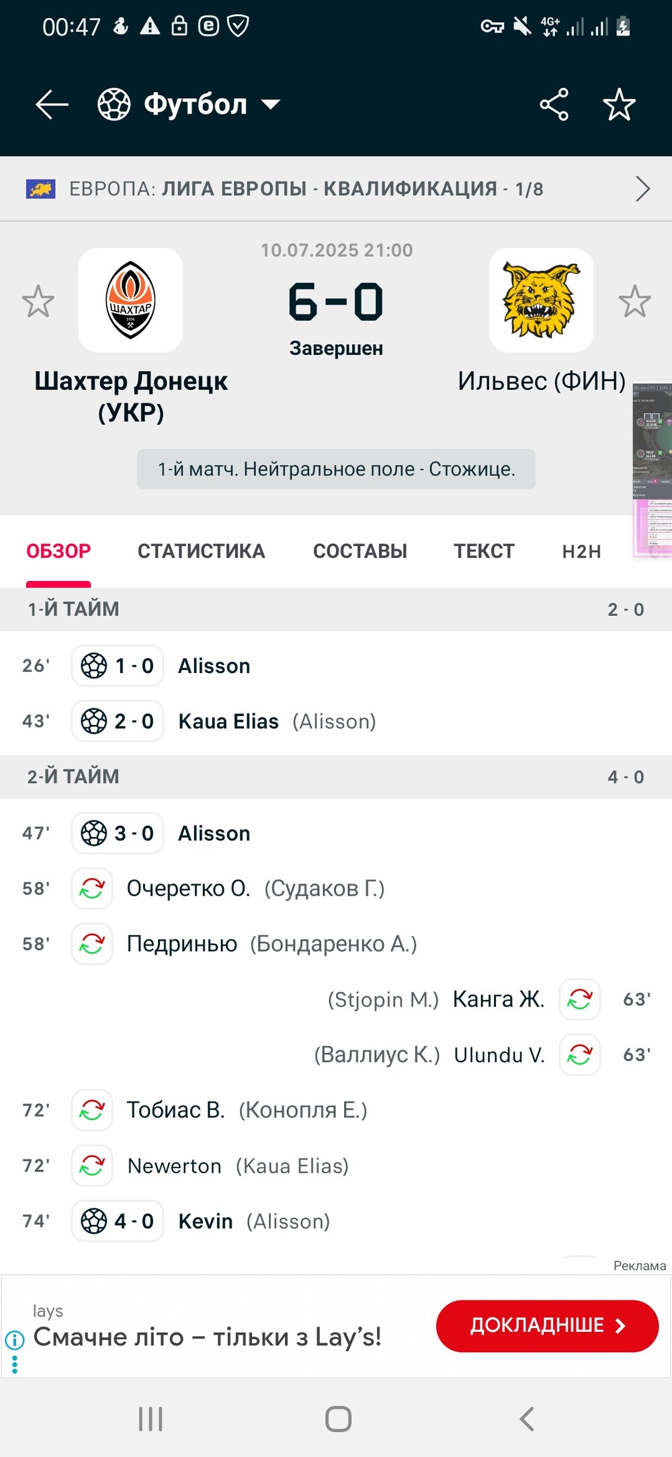Tap the back arrow in header
The height and width of the screenshot is (1457, 672).
[52, 105]
